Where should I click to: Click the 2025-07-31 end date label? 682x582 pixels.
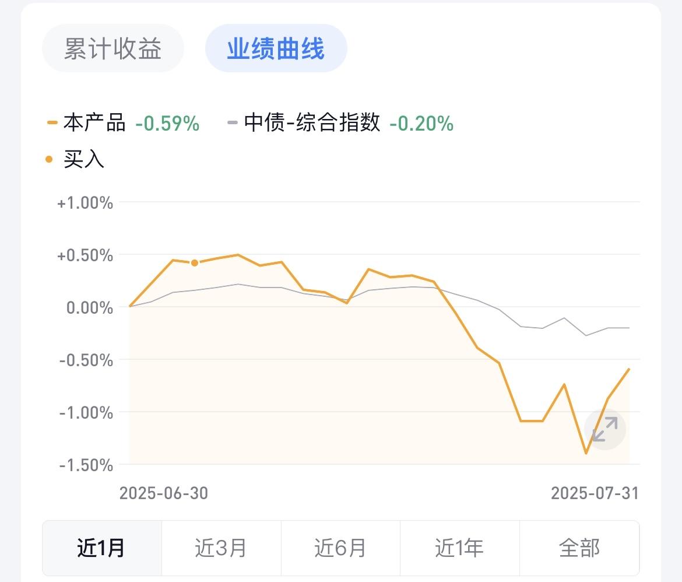(x=595, y=493)
